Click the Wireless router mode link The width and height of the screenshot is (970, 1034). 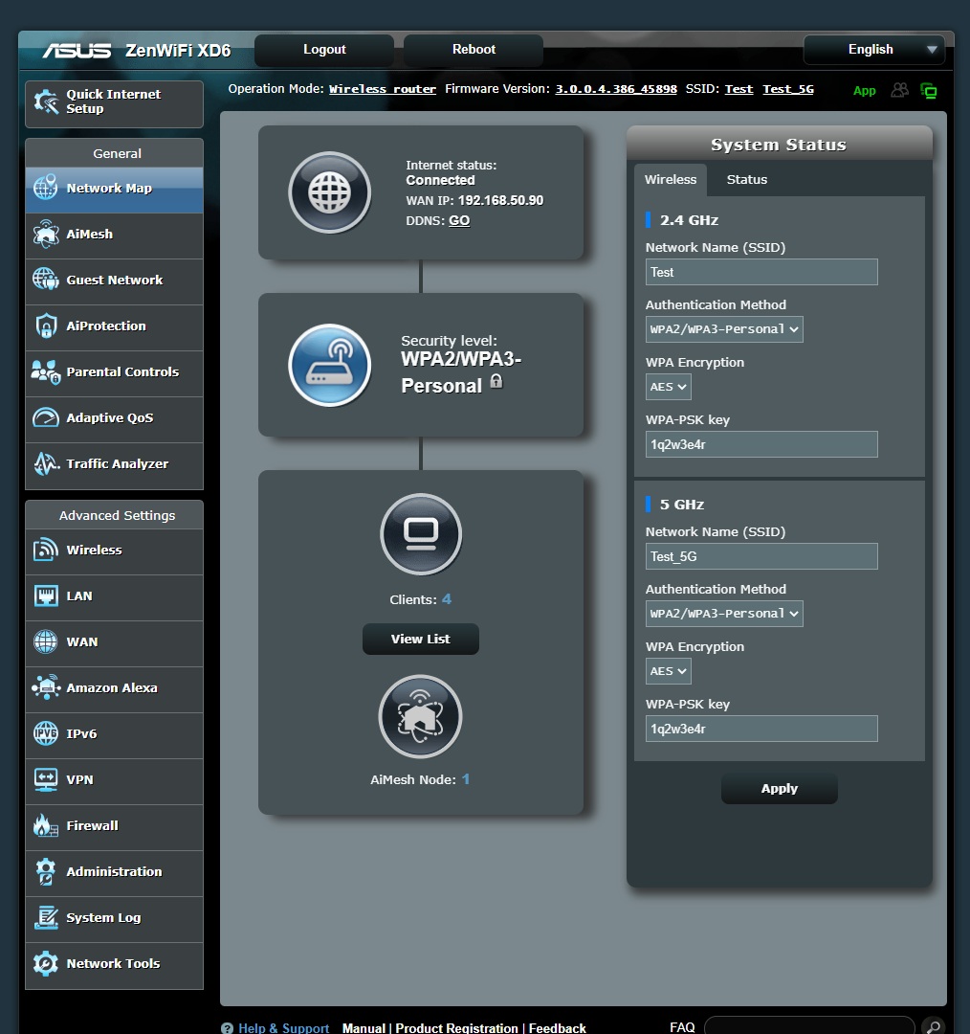pos(383,89)
